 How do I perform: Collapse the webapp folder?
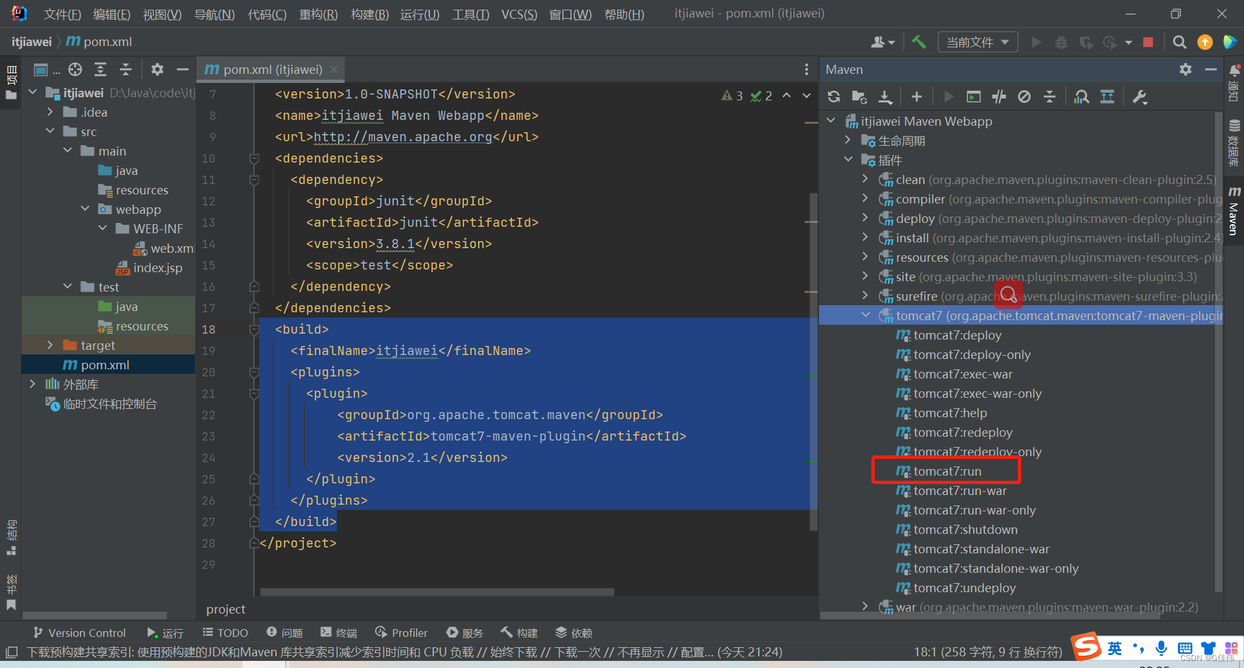(x=86, y=209)
